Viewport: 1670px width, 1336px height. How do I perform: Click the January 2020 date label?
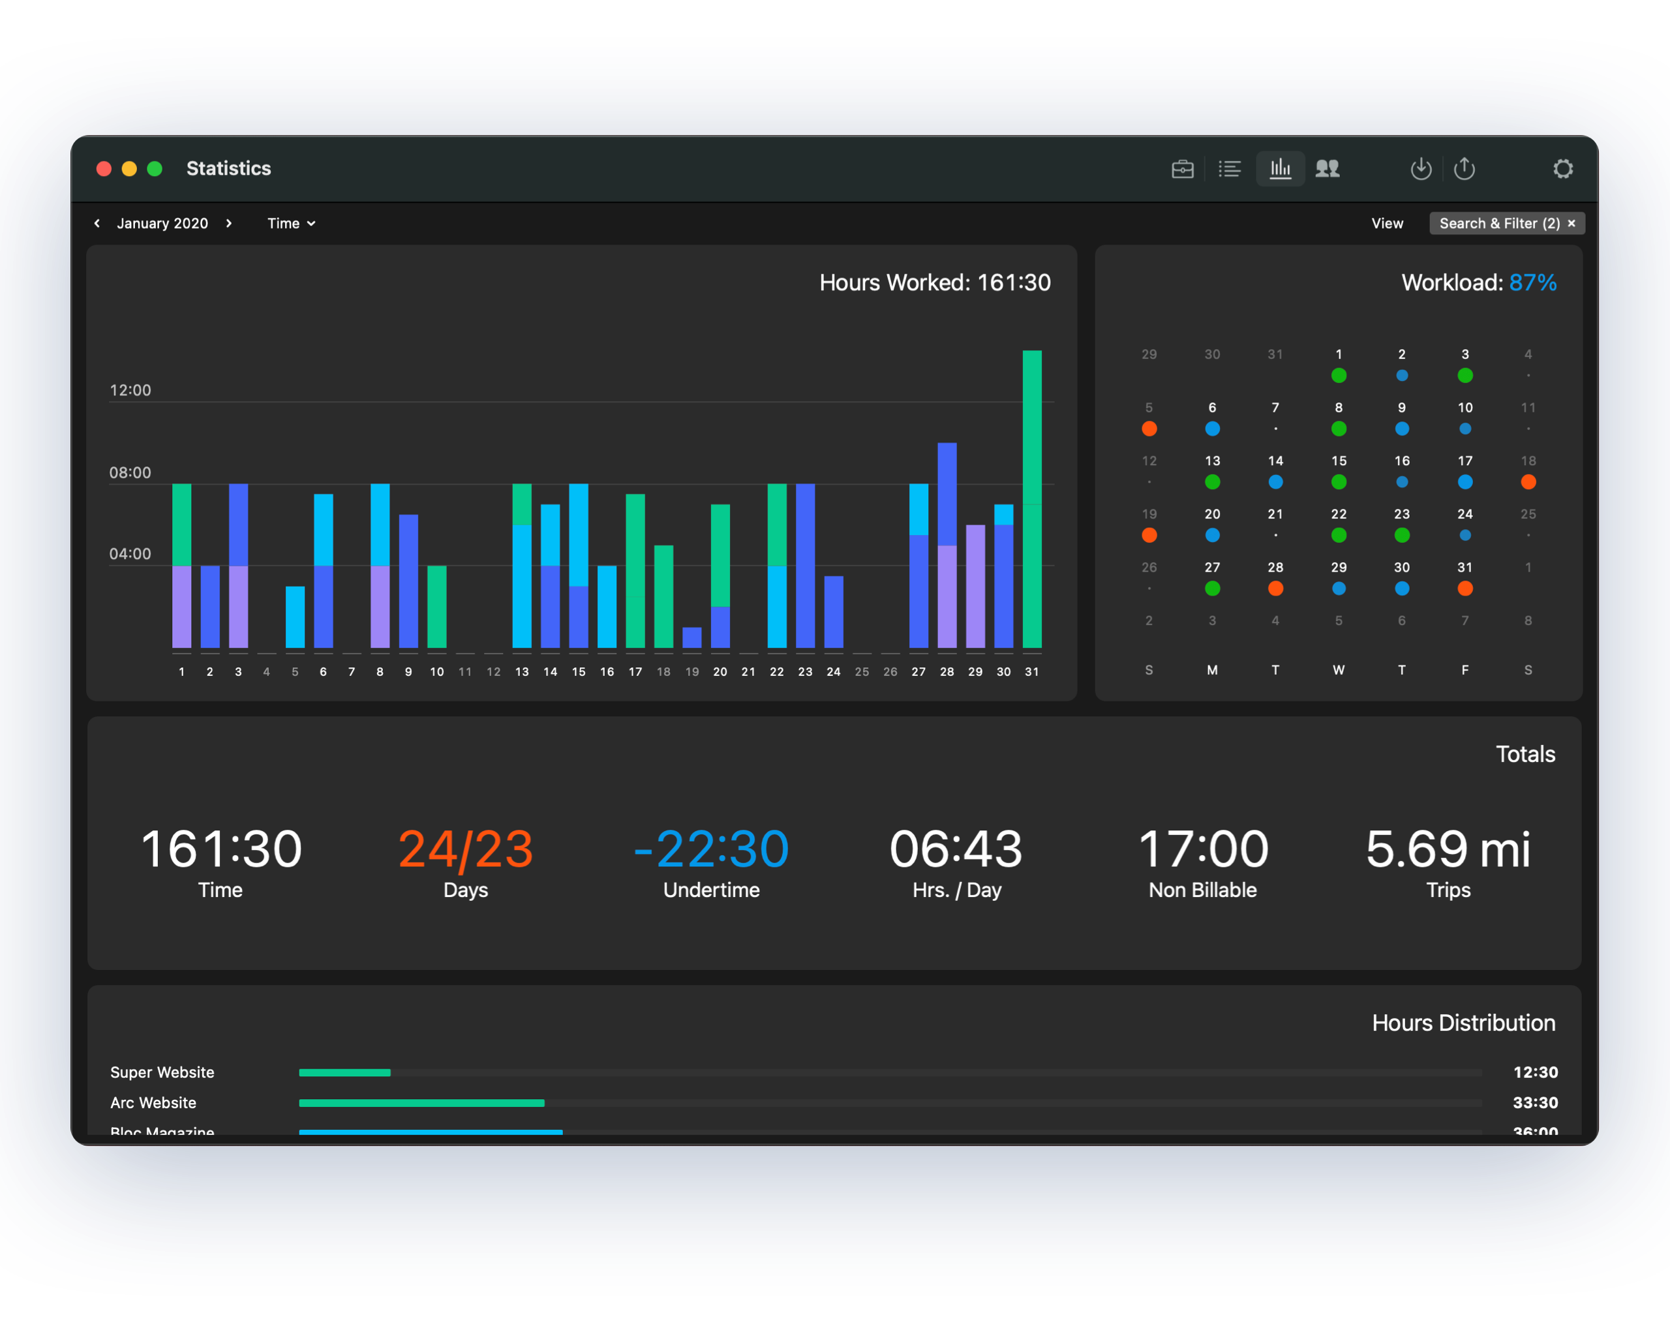(x=162, y=224)
